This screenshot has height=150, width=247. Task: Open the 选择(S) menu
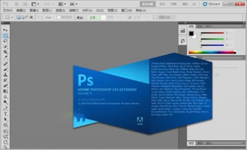61,11
